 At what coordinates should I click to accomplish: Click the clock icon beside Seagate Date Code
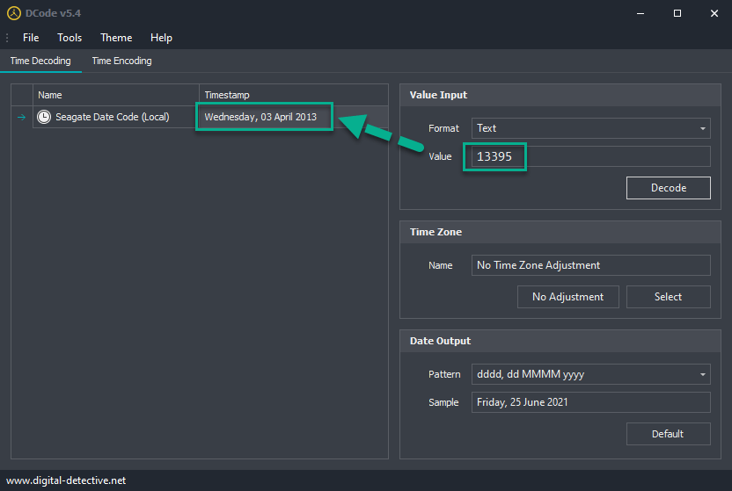tap(44, 117)
